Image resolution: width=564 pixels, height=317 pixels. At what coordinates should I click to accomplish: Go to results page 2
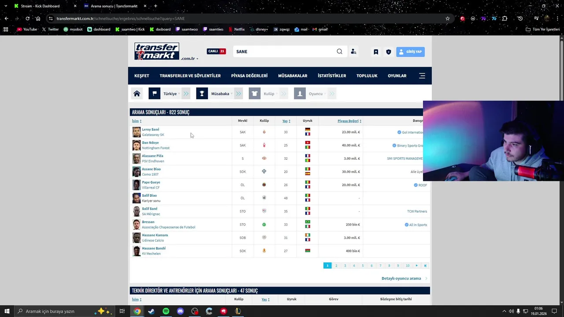(336, 265)
